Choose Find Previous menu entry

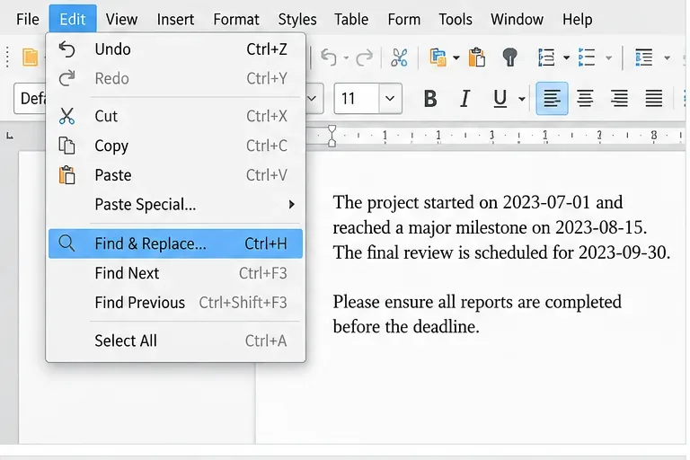(175, 303)
